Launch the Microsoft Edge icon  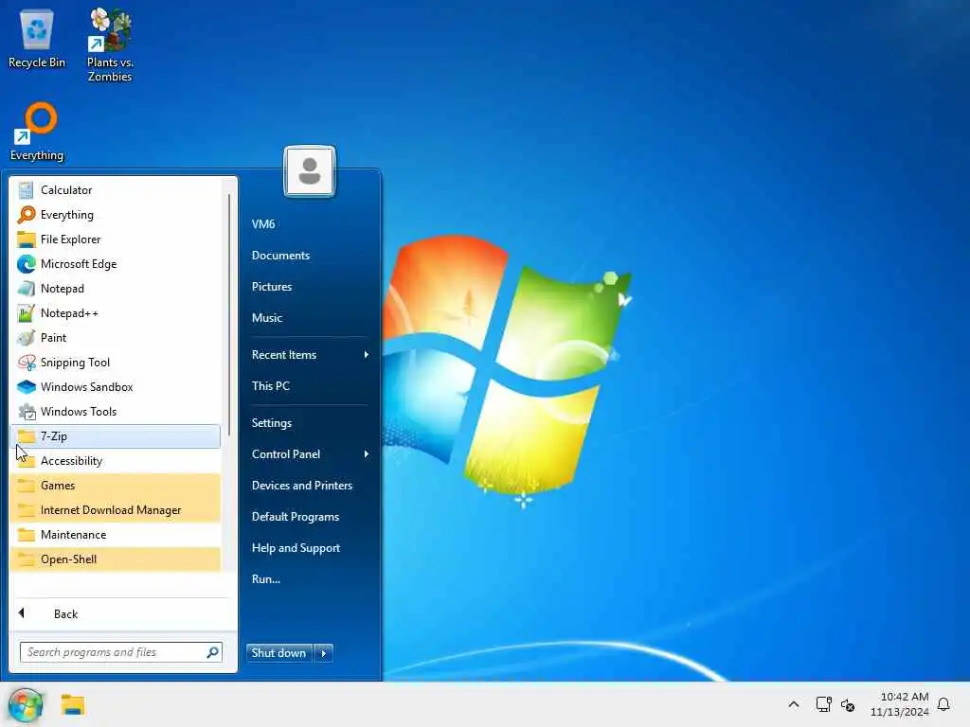(26, 264)
